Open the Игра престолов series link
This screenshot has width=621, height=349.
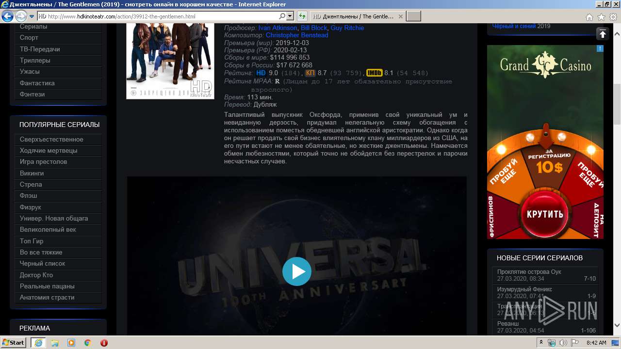click(58, 161)
